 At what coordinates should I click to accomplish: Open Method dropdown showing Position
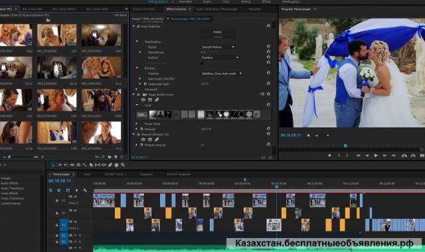click(x=220, y=58)
